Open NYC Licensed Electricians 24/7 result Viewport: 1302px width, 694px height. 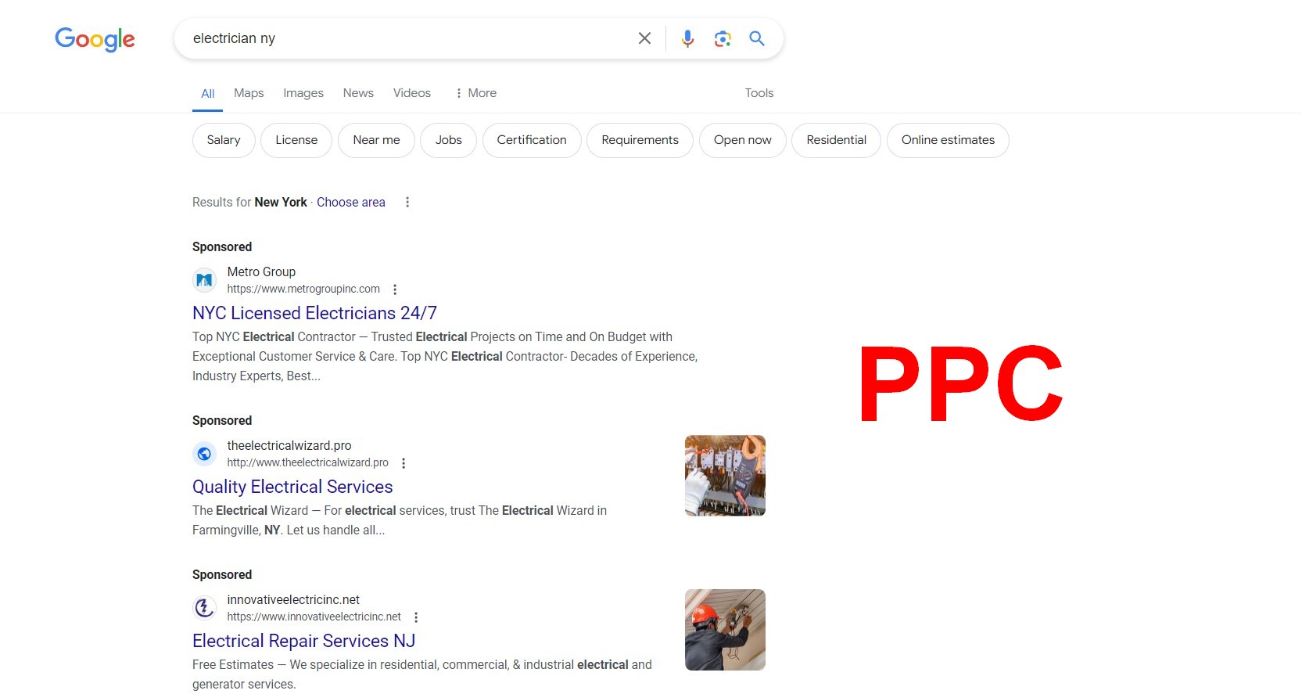314,313
